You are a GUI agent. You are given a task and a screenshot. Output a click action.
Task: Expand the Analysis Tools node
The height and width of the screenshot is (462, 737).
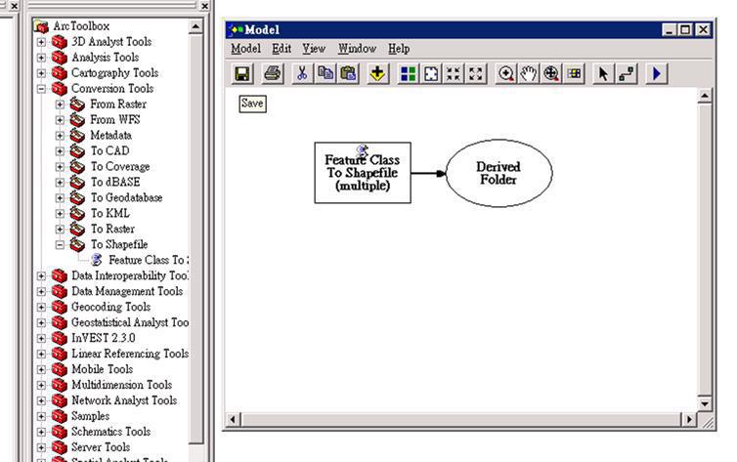pyautogui.click(x=41, y=58)
